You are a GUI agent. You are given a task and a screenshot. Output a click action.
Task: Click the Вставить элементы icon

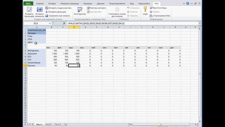click(39, 10)
